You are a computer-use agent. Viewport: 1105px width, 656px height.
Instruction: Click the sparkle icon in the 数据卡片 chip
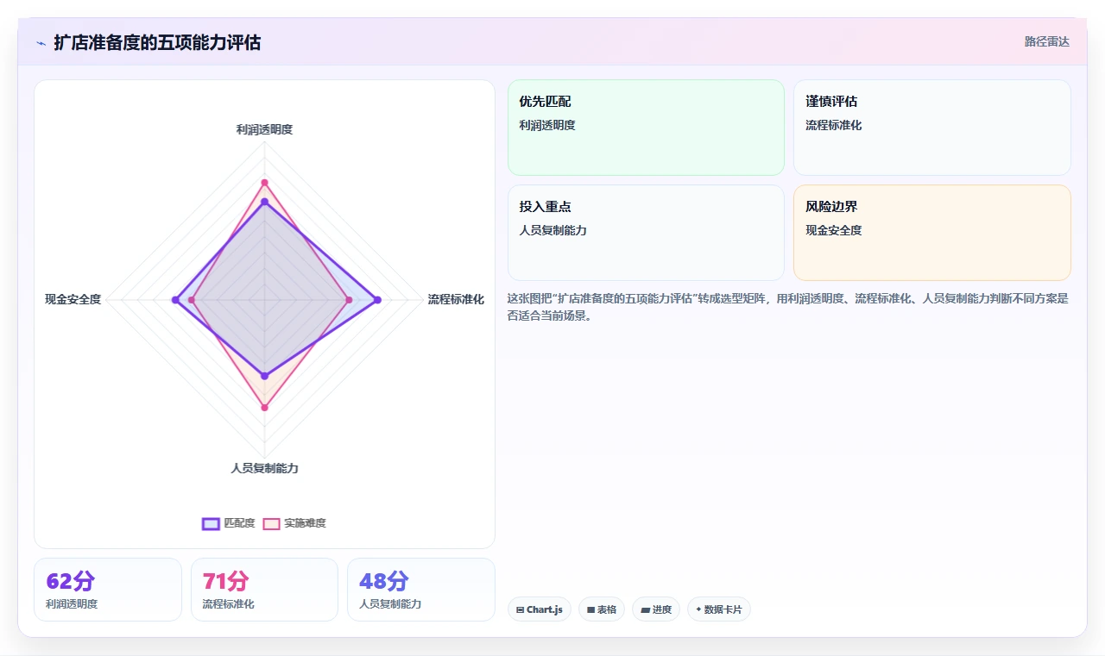[698, 609]
